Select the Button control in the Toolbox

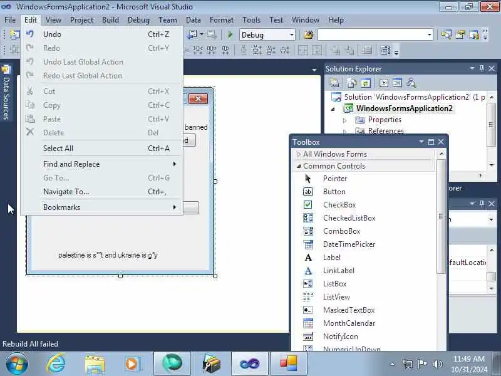click(x=364, y=192)
